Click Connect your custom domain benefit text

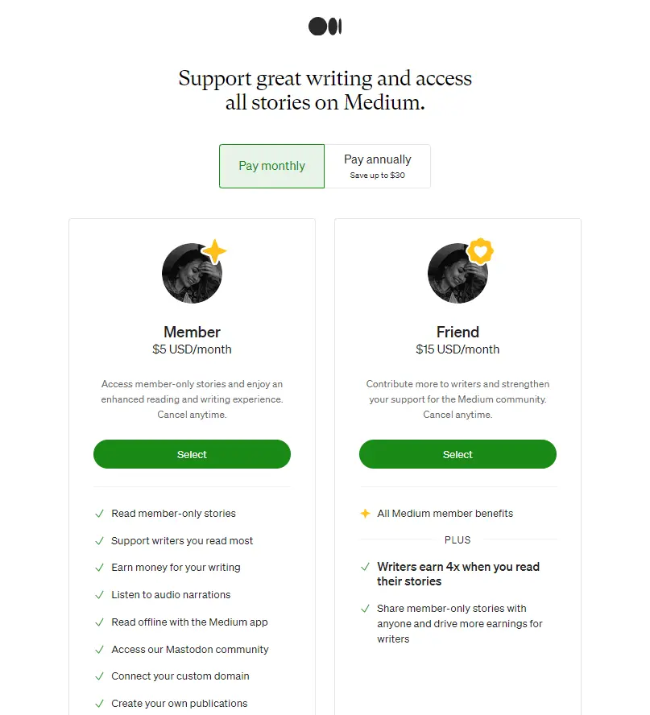pyautogui.click(x=180, y=676)
